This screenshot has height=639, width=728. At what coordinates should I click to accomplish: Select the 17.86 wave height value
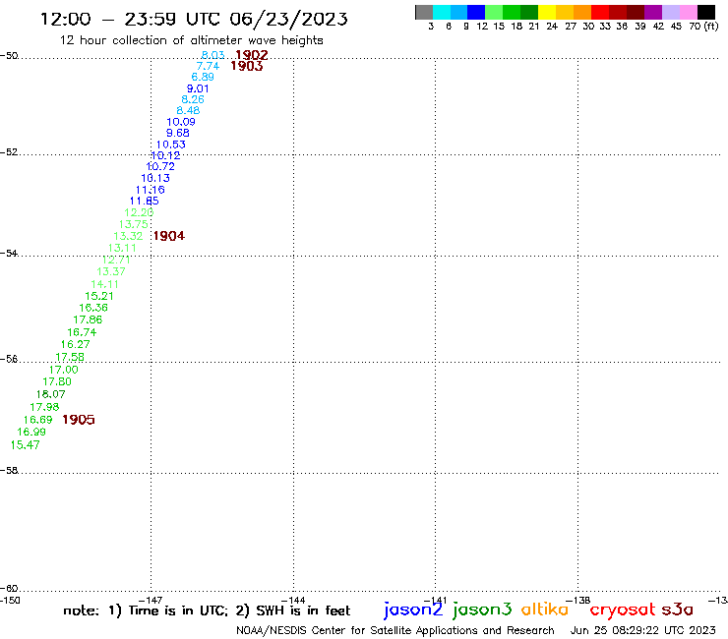coord(88,319)
